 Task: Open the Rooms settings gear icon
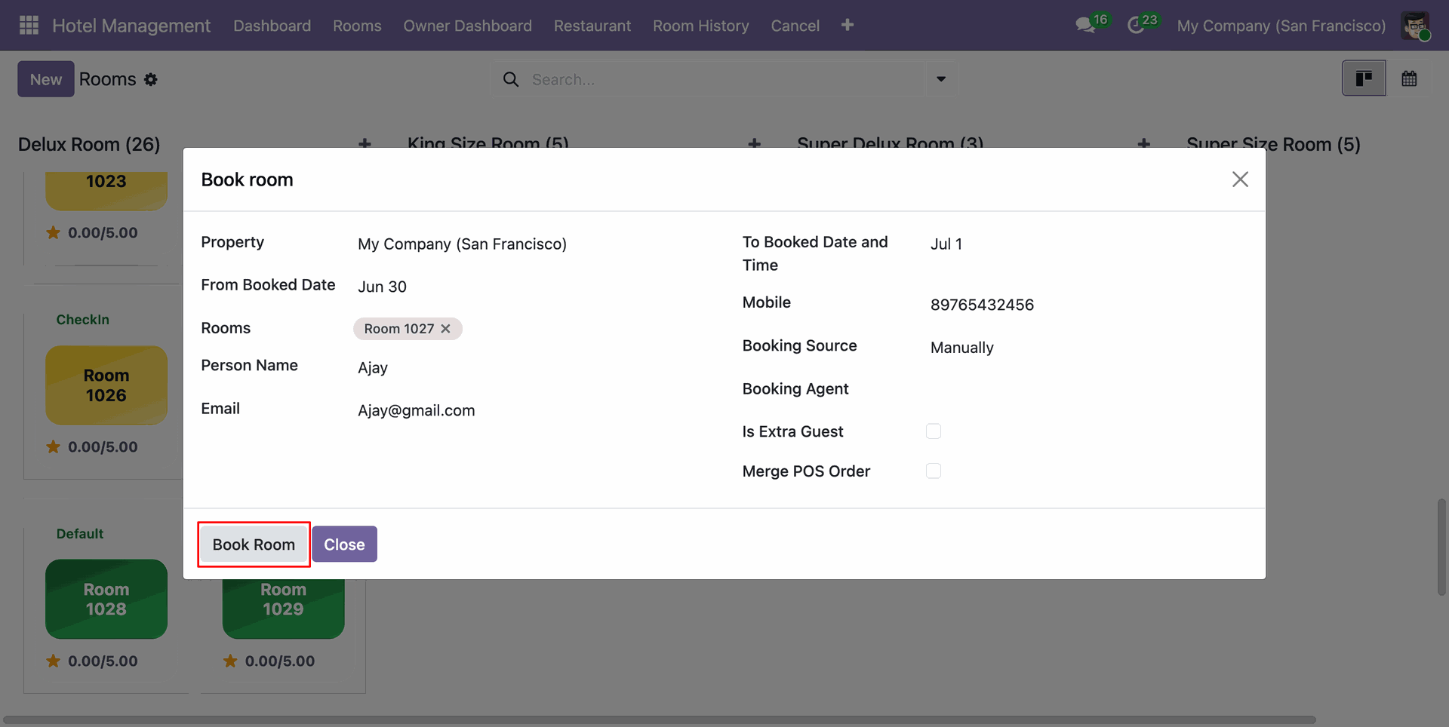tap(151, 79)
